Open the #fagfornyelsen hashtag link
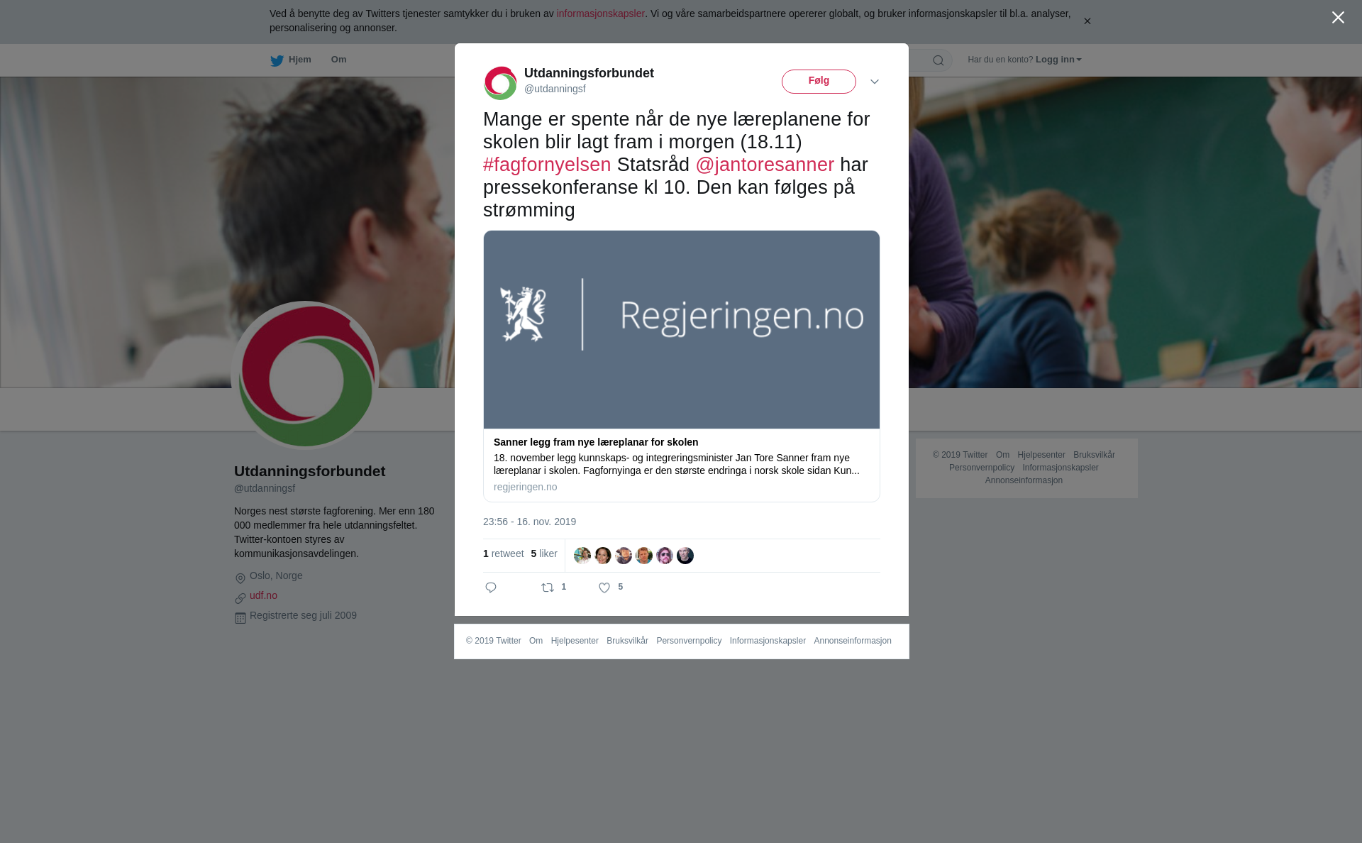Image resolution: width=1362 pixels, height=843 pixels. click(547, 165)
